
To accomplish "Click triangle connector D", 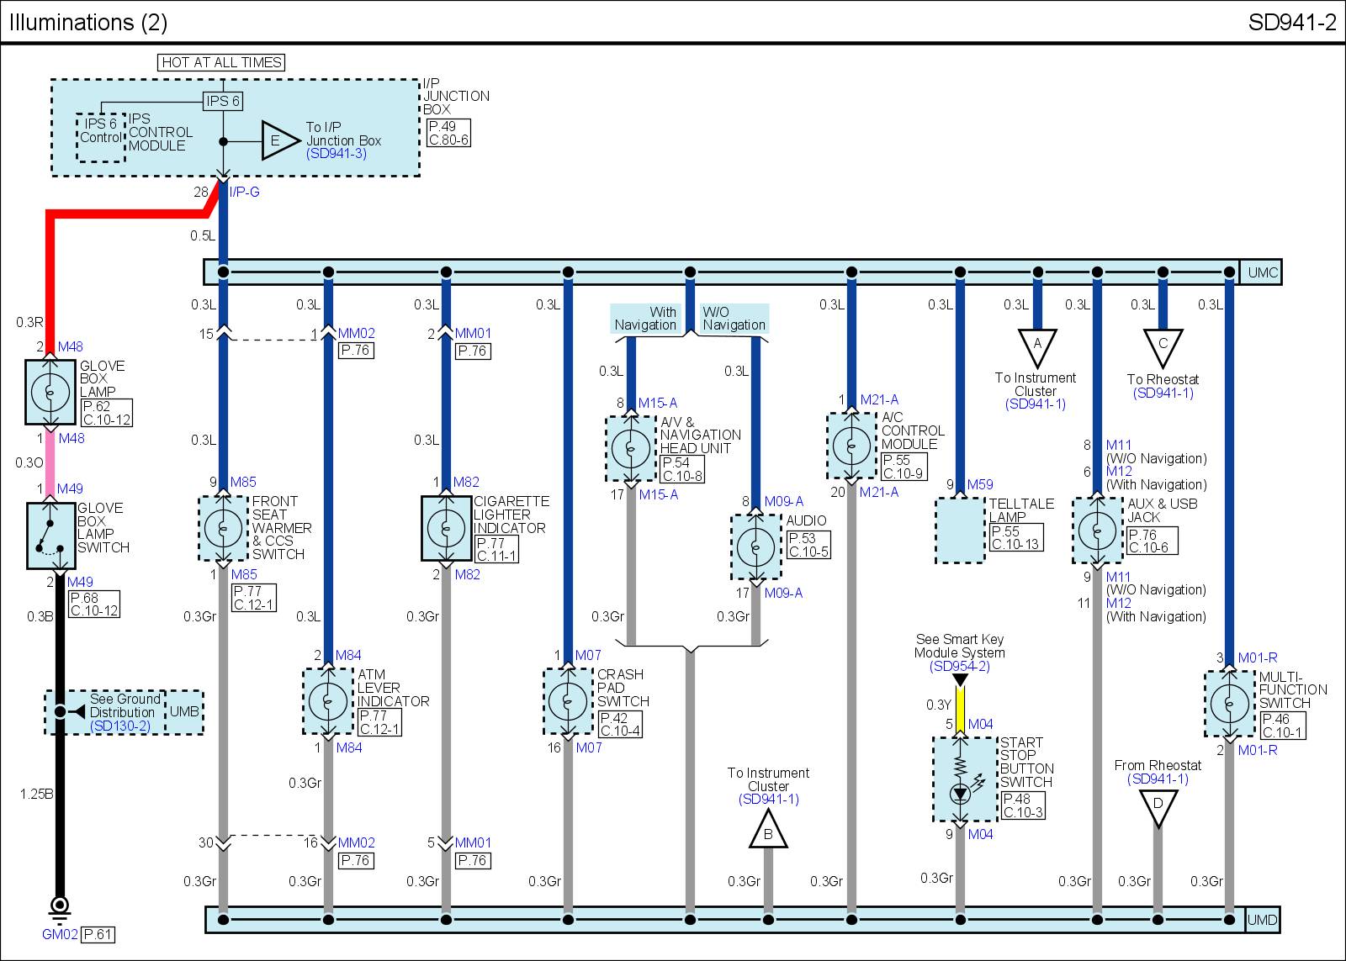I will [x=1158, y=807].
